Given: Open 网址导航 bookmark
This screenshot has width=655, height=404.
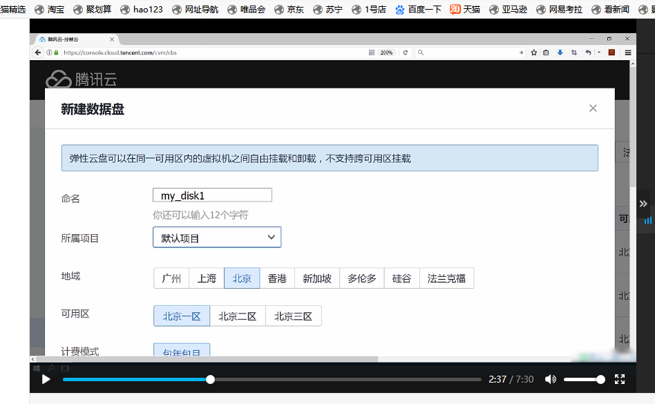Looking at the screenshot, I should pyautogui.click(x=195, y=9).
